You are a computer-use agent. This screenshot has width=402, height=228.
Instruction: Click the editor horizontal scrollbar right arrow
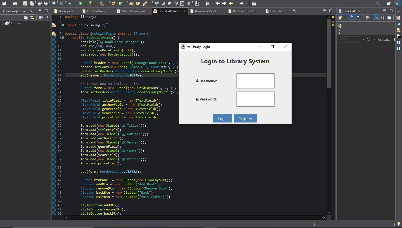324,217
